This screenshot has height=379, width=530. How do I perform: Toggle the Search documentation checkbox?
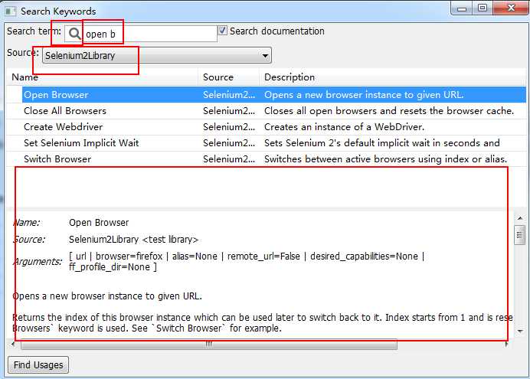[x=222, y=31]
